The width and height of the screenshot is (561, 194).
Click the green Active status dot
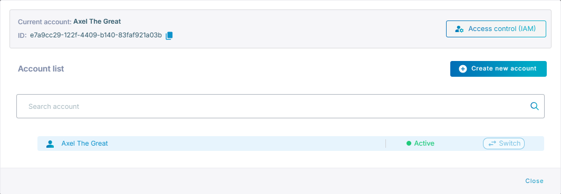point(409,144)
